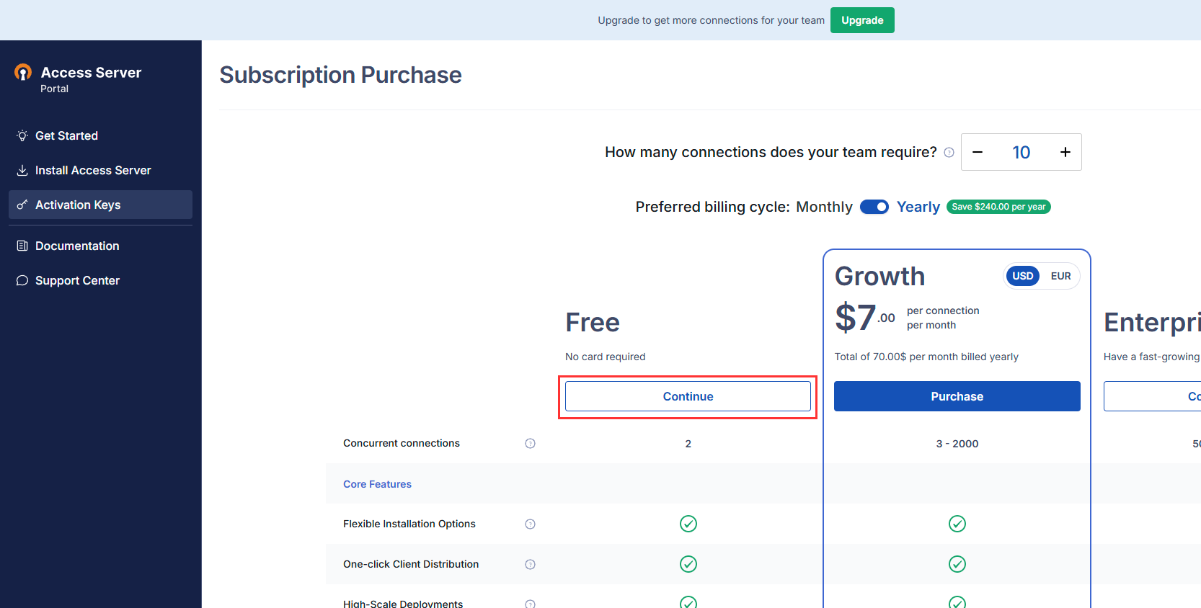The image size is (1201, 608).
Task: Click Growth plan checkmark for Flexible Installation Options
Action: coord(957,524)
